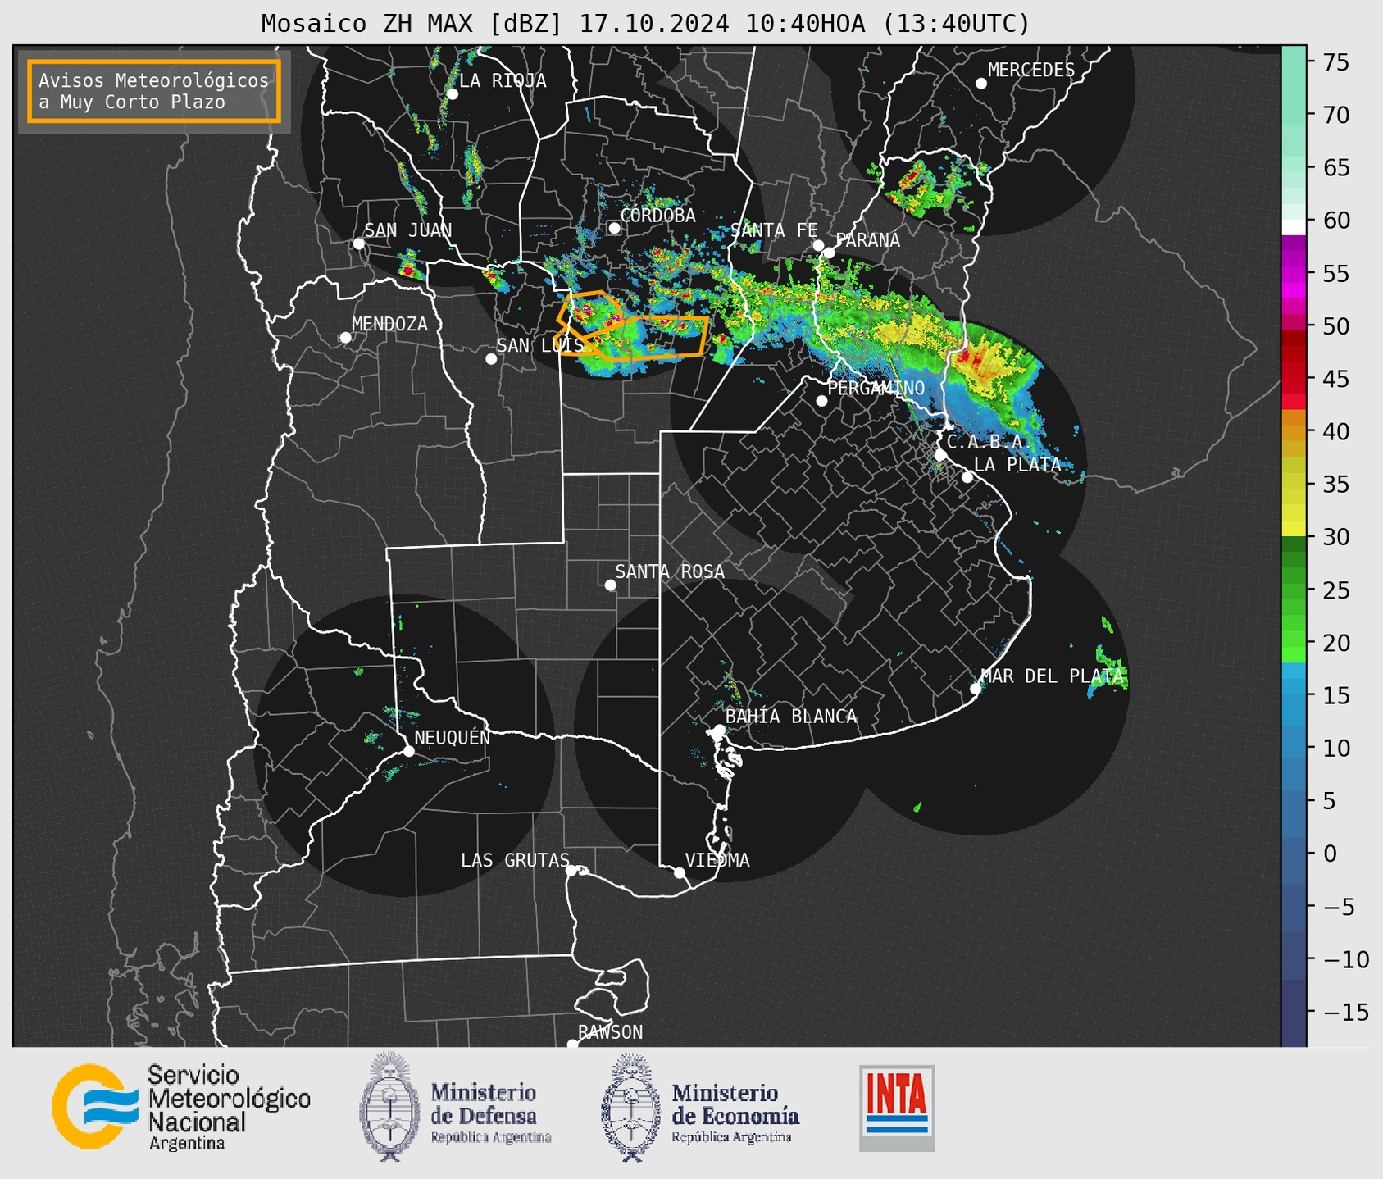Click the Servicio Meteorológico Nacional text
This screenshot has width=1383, height=1179.
[x=229, y=1108]
